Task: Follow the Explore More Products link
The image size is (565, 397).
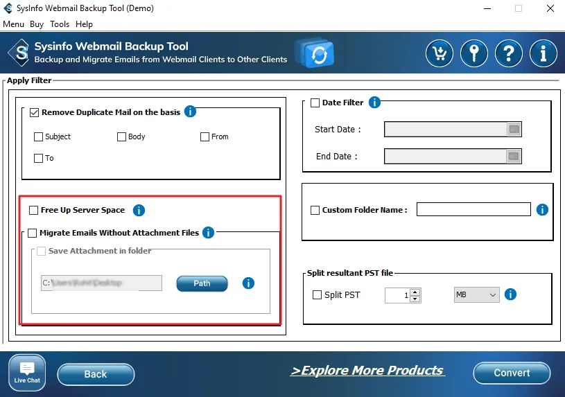Action: (x=367, y=371)
